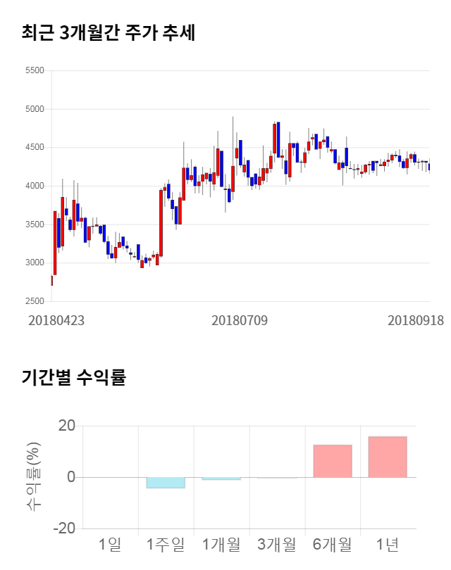Select the 1일 x-axis label
This screenshot has height=570, width=451.
click(110, 544)
